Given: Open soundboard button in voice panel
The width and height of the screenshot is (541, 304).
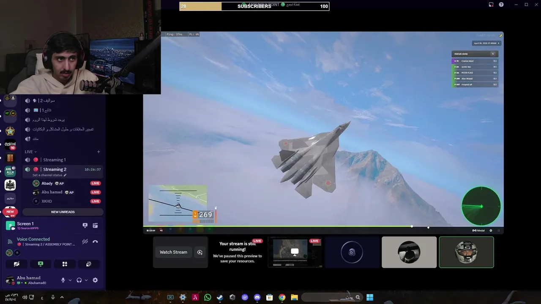Looking at the screenshot, I should (89, 264).
